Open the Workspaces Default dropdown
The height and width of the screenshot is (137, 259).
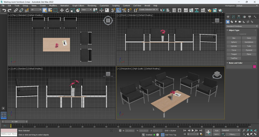point(246,5)
